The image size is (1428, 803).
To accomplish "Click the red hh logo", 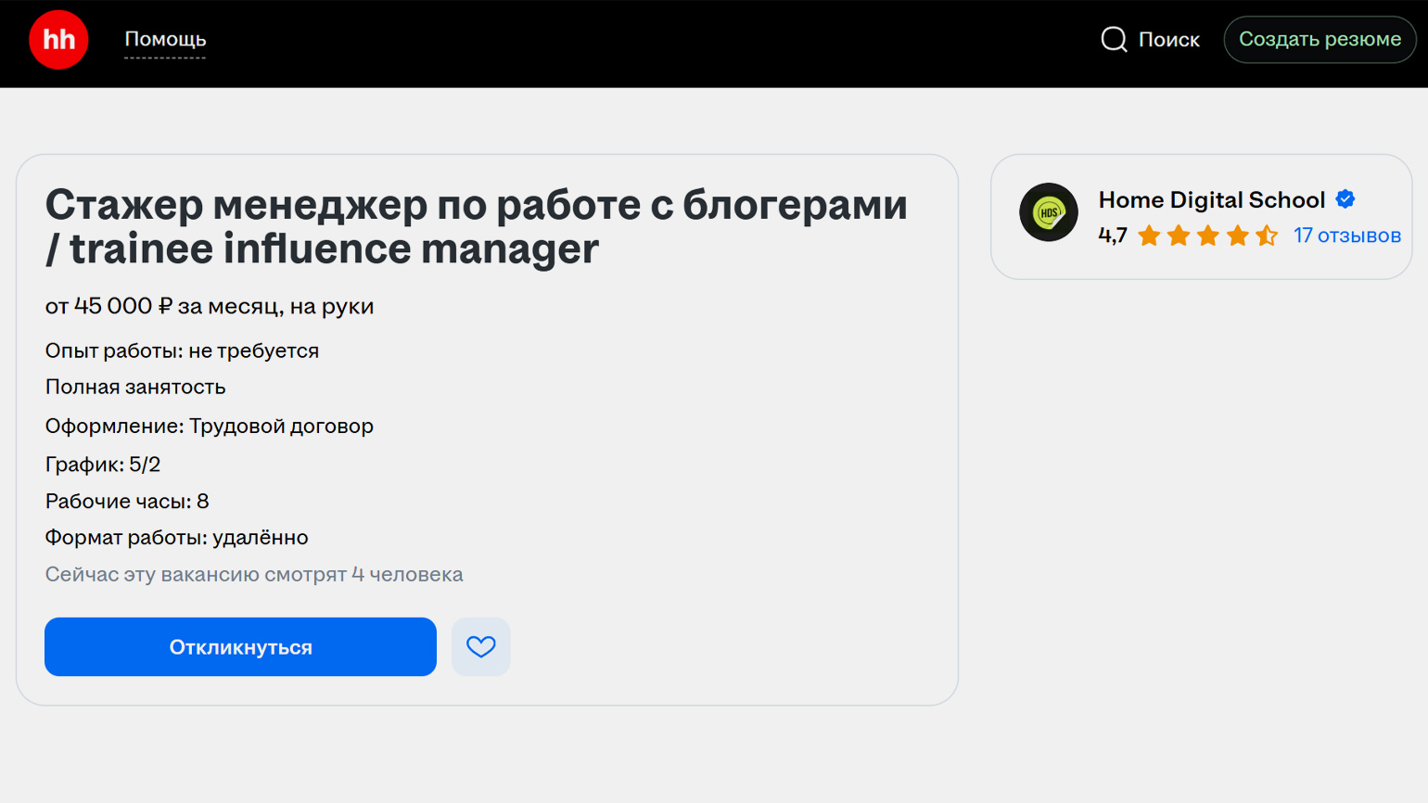I will (x=58, y=40).
